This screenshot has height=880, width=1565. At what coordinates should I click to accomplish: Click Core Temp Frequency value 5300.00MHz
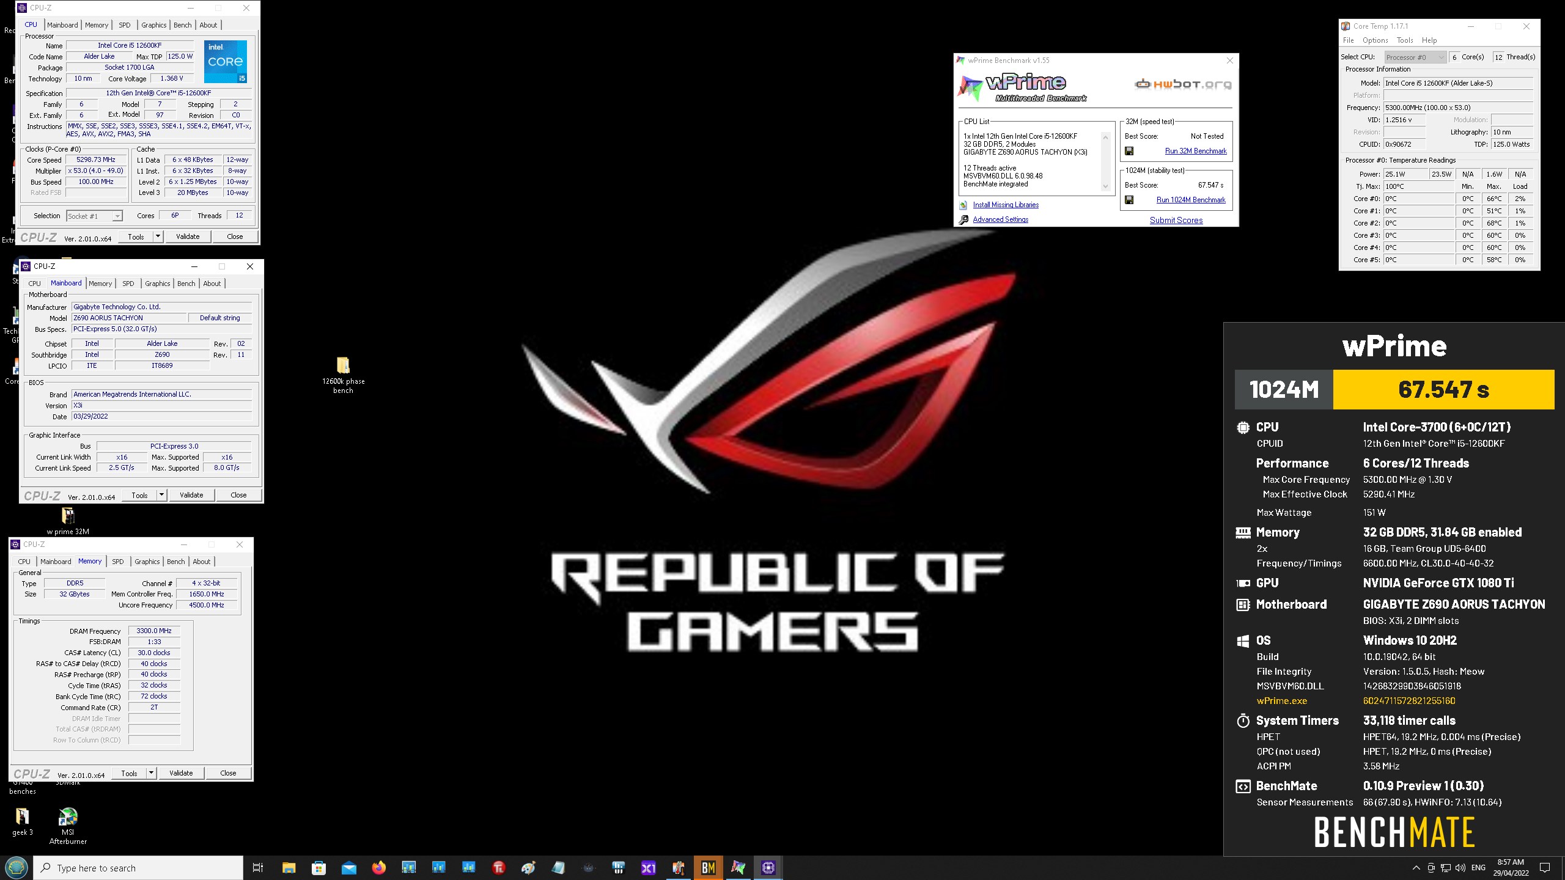coord(1458,108)
